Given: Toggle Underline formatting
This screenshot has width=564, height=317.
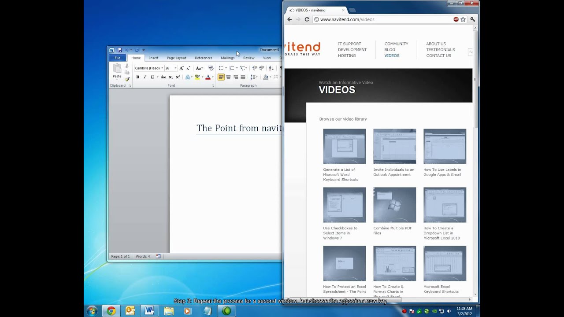Looking at the screenshot, I should [x=152, y=77].
